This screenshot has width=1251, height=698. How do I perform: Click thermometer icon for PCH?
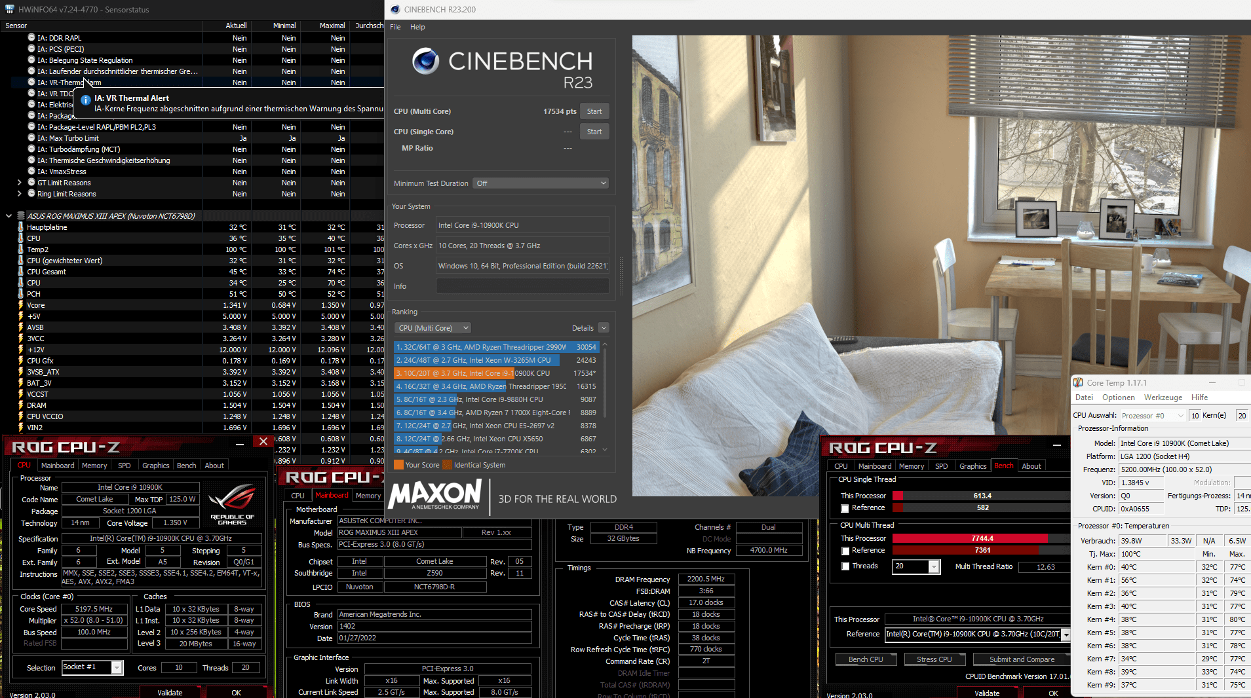click(21, 293)
